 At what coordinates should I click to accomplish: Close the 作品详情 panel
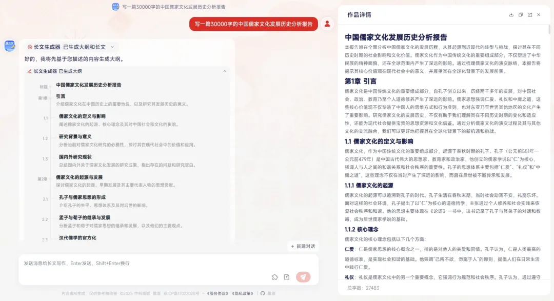(539, 15)
